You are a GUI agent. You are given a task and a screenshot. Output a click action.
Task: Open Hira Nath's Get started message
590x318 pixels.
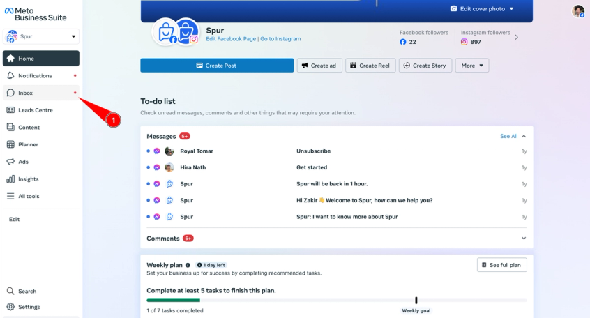(337, 167)
